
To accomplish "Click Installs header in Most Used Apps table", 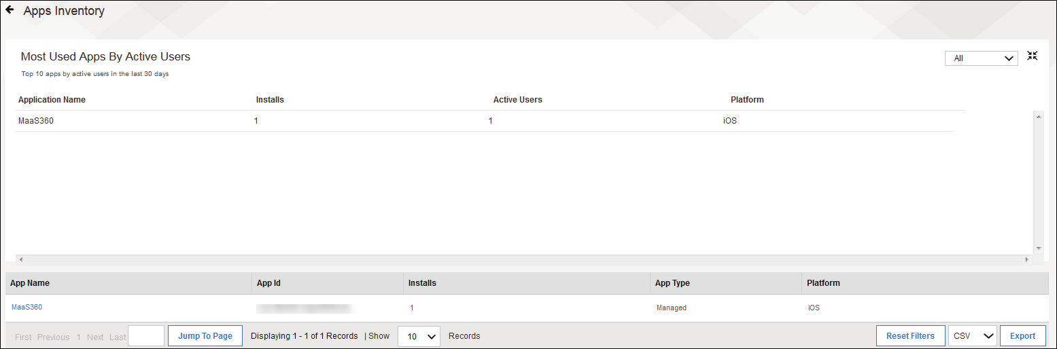I will coord(270,100).
